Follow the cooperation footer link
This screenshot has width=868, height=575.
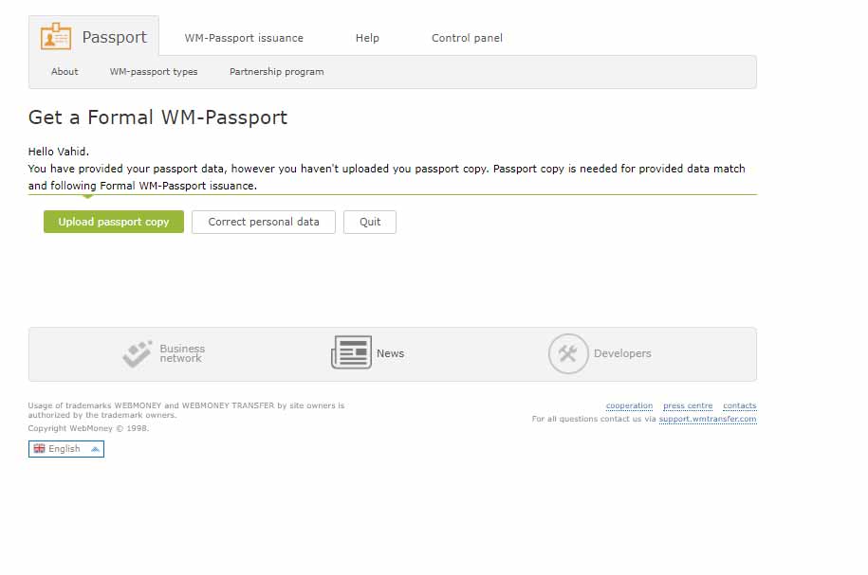coord(629,405)
